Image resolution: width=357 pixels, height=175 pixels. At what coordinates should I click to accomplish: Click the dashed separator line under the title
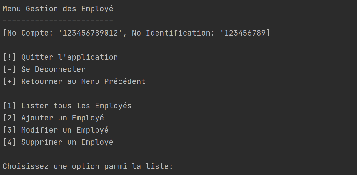(x=58, y=21)
